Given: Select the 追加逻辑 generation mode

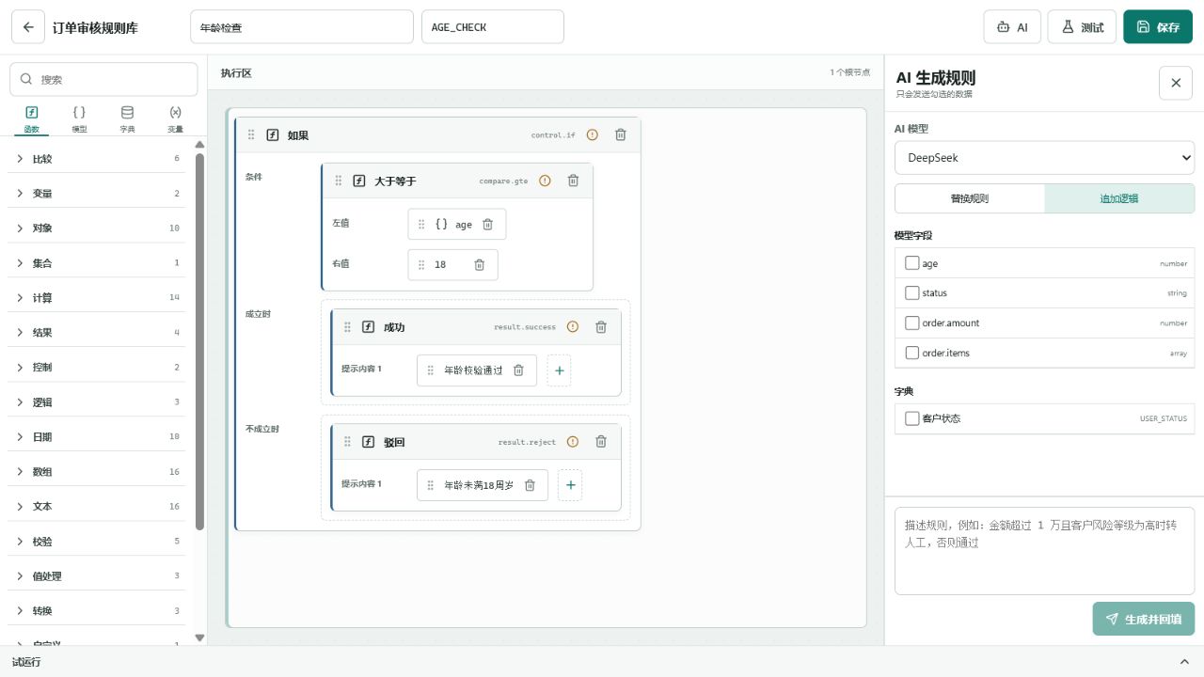Looking at the screenshot, I should pyautogui.click(x=1119, y=198).
